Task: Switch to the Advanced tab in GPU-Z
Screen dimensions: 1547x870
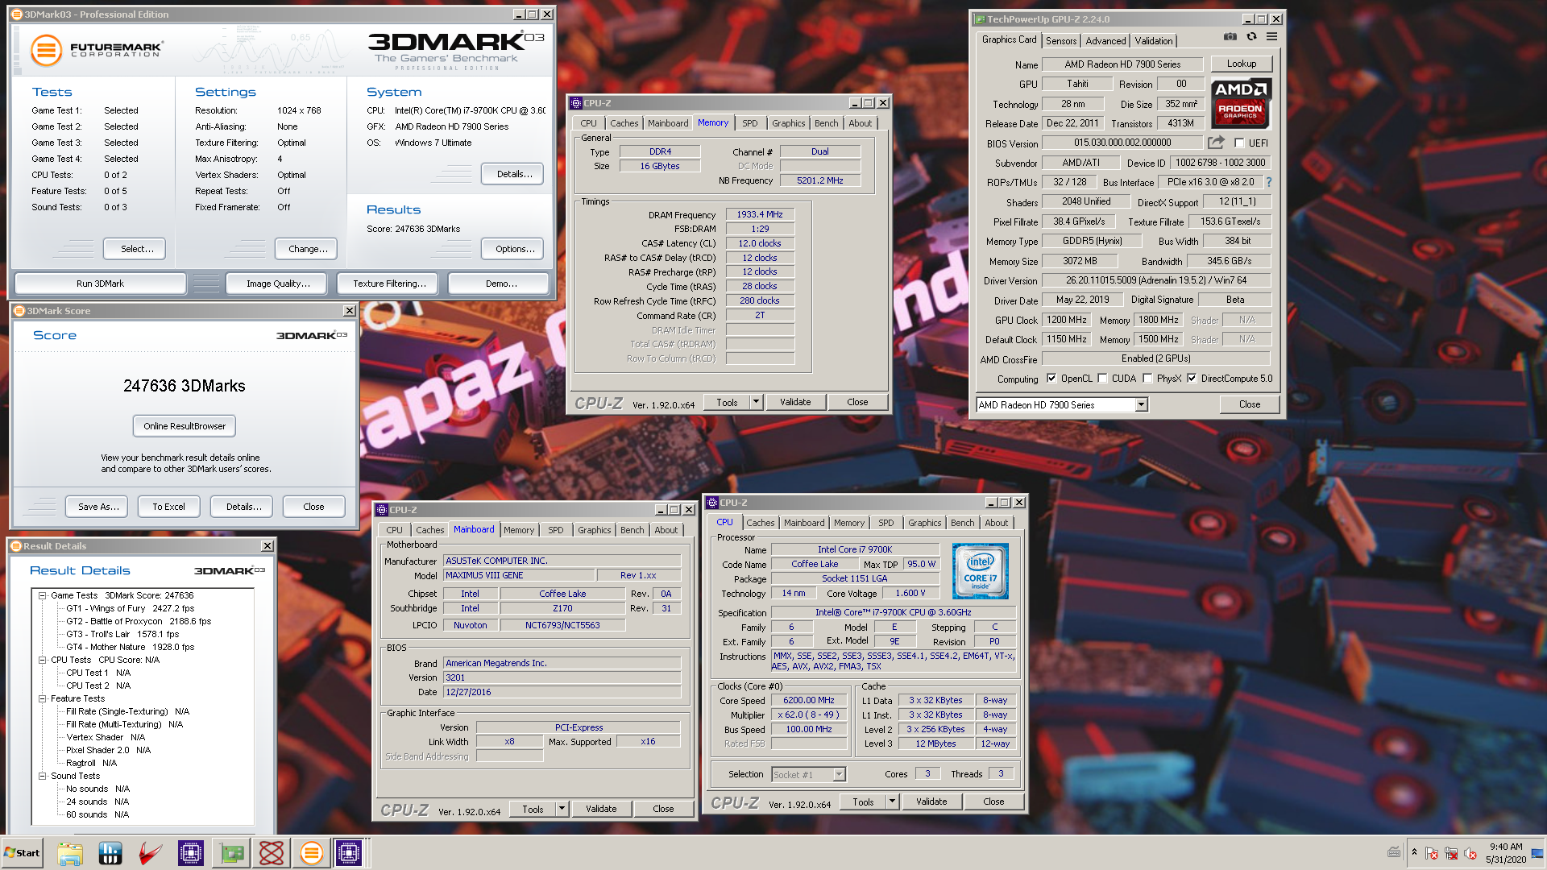Action: (x=1105, y=40)
